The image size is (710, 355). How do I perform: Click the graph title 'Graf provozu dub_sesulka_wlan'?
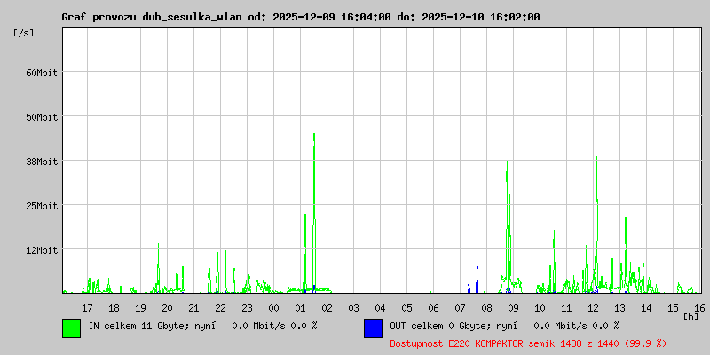pos(153,17)
